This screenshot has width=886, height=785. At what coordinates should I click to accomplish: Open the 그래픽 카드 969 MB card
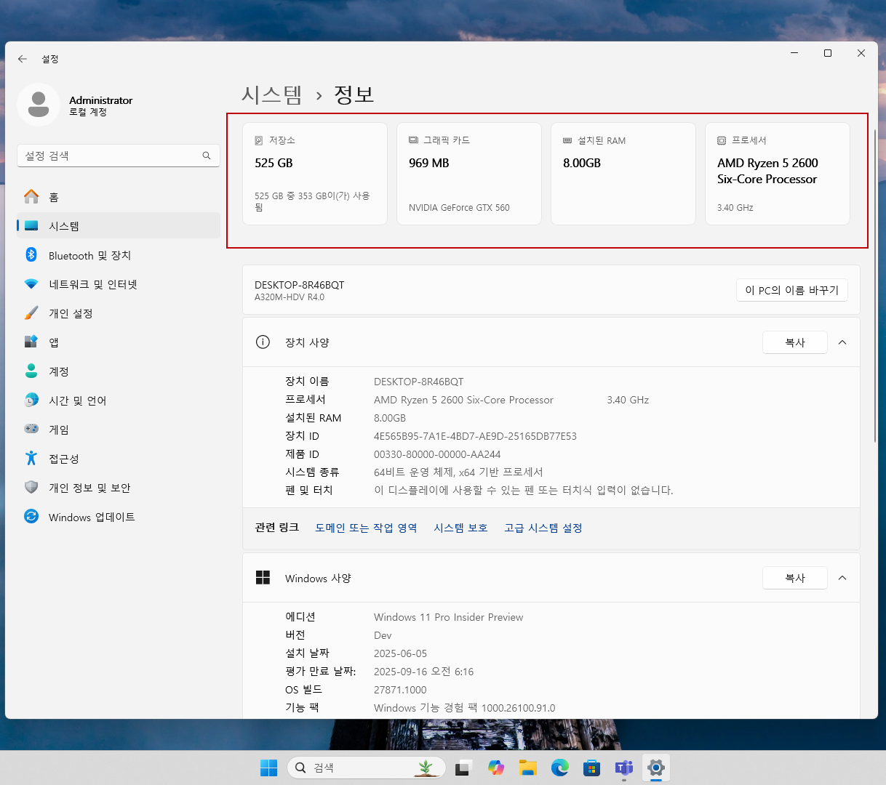pyautogui.click(x=469, y=174)
